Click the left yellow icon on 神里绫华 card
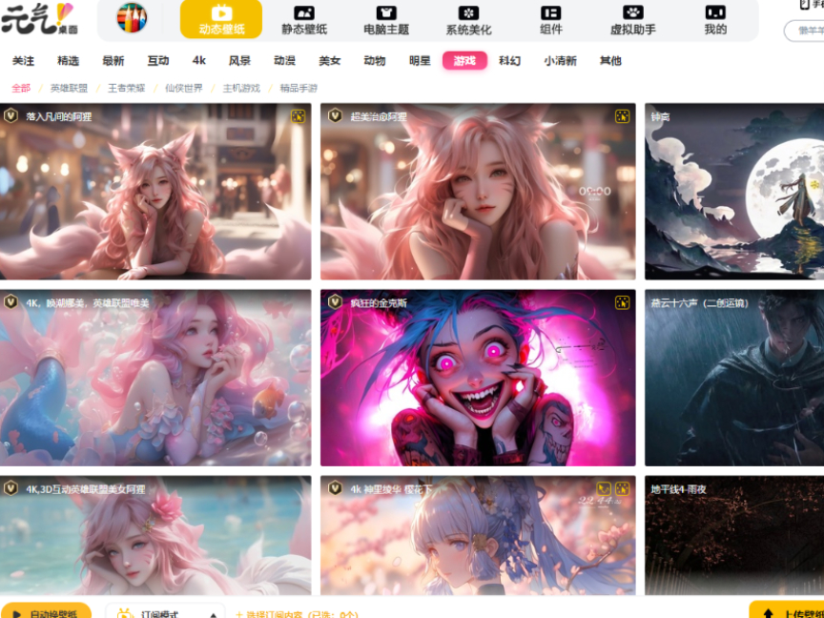The height and width of the screenshot is (618, 824). 604,488
